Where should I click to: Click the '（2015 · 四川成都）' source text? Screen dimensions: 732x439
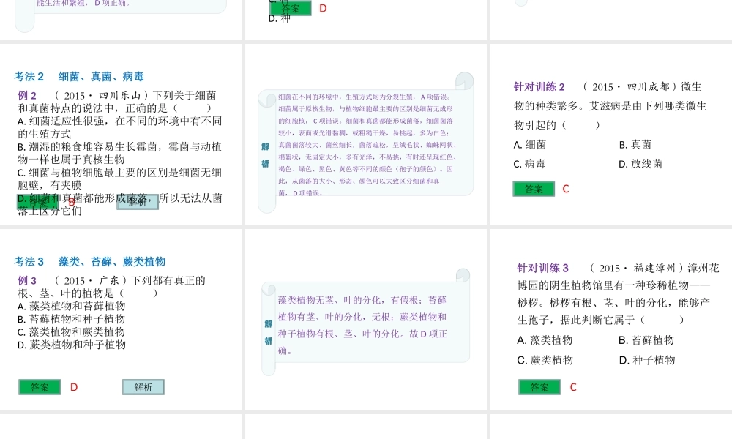coord(630,87)
